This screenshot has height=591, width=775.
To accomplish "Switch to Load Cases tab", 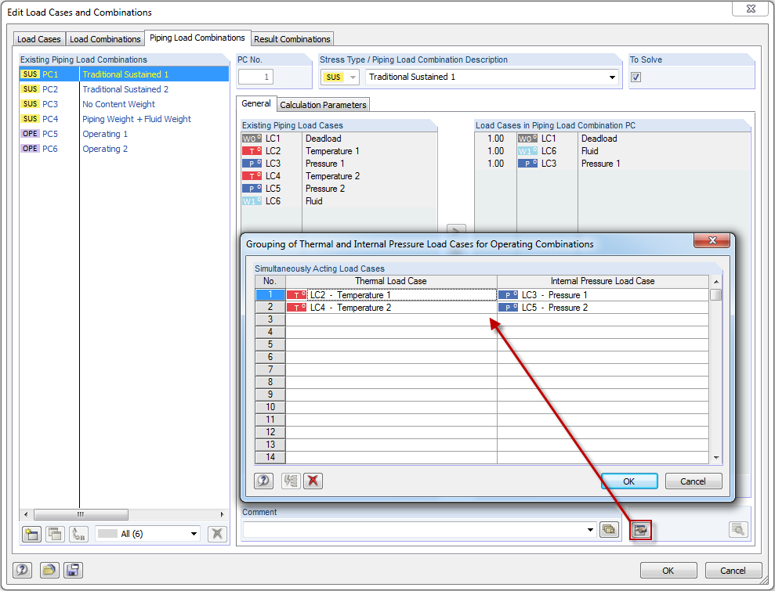I will [x=39, y=39].
